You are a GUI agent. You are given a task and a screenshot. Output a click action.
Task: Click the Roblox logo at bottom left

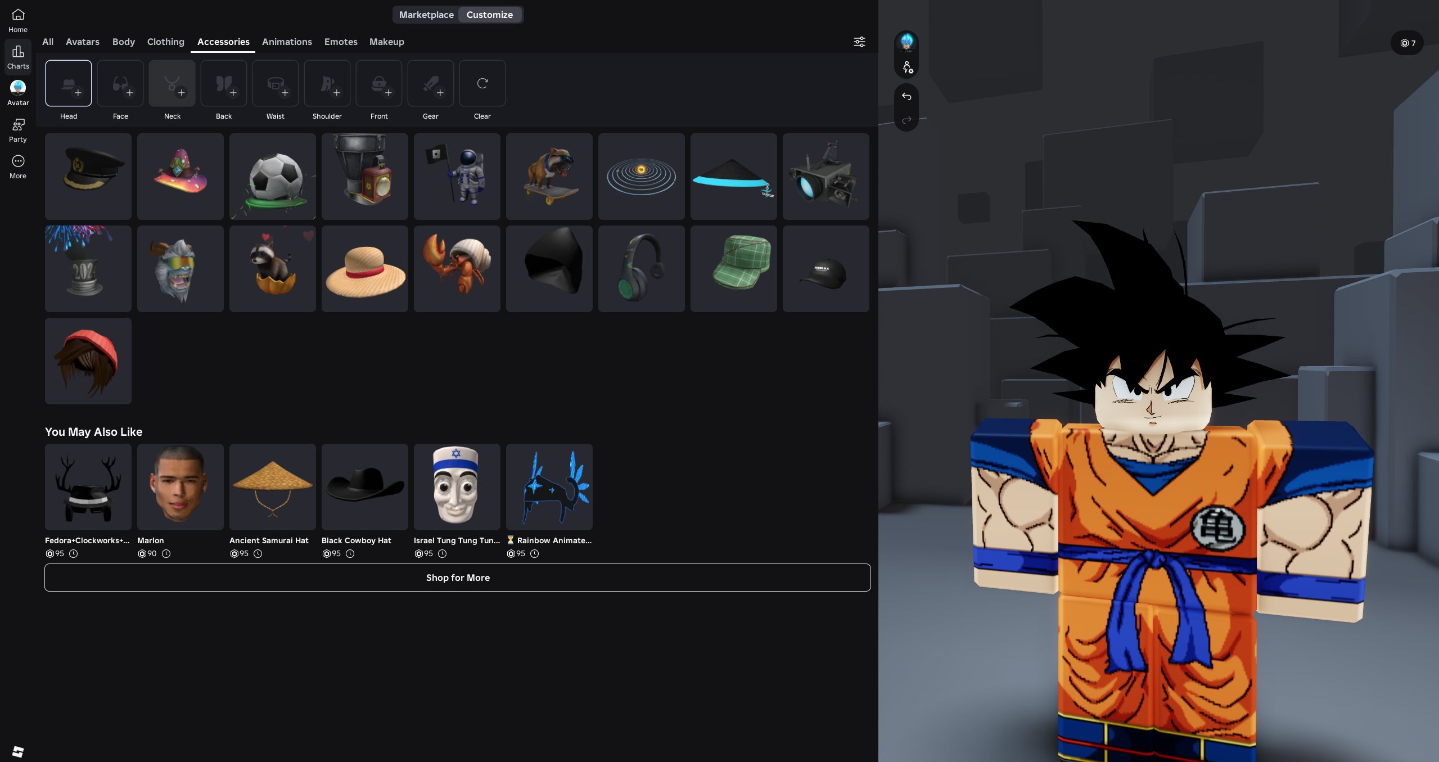(18, 752)
